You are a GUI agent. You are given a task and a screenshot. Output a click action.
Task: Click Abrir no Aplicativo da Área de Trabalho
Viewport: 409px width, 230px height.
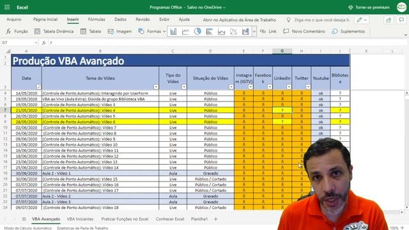point(240,20)
